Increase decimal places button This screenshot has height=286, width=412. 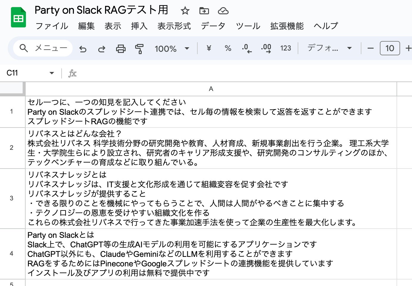[266, 48]
